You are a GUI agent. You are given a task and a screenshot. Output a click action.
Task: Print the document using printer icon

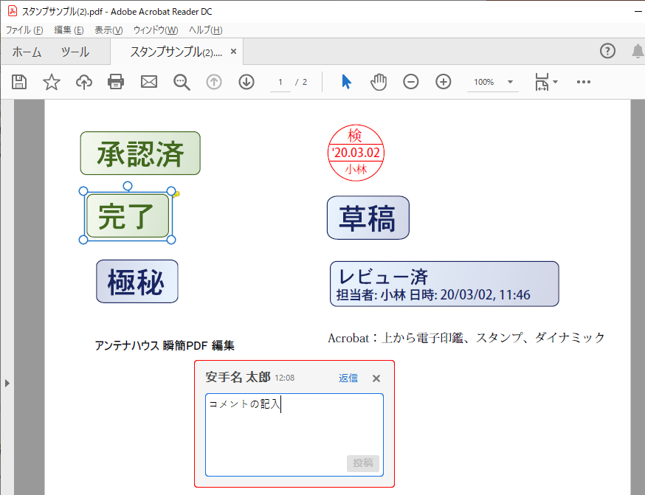(x=116, y=82)
